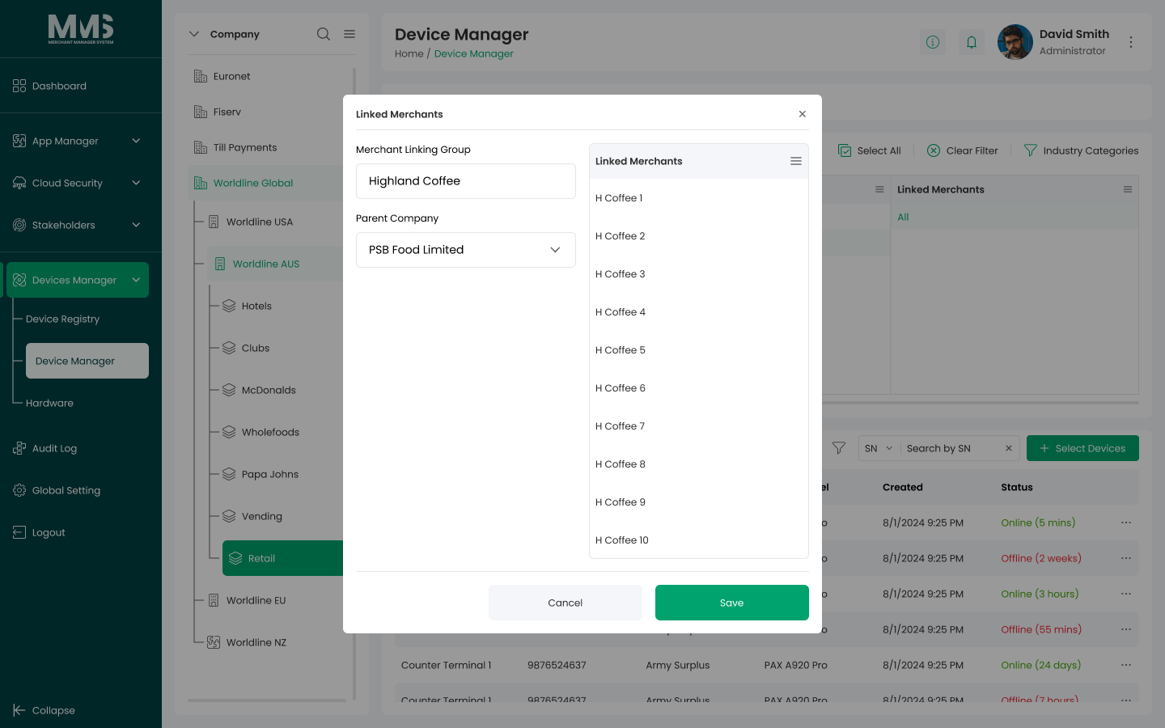Click Cancel button in dialog
Viewport: 1165px width, 728px height.
pyautogui.click(x=566, y=603)
